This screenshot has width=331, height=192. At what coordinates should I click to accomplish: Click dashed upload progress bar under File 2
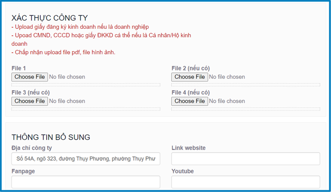246,85
